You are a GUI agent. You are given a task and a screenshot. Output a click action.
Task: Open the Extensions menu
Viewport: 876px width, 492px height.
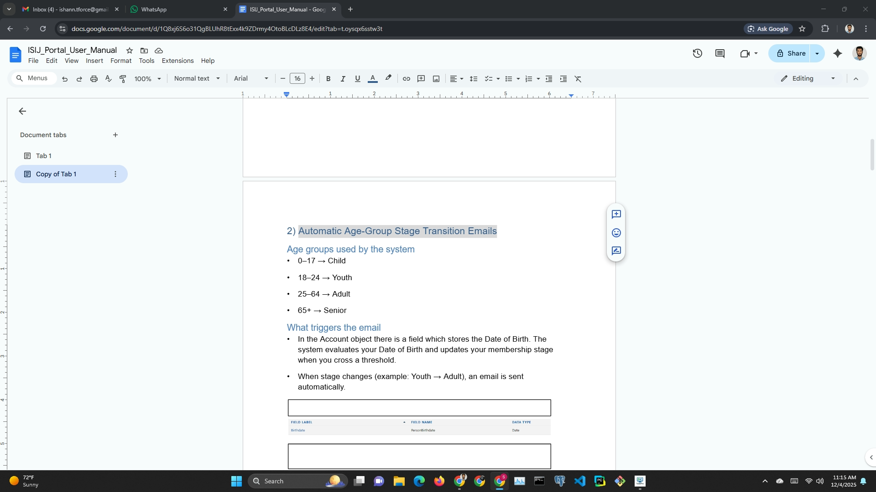tap(177, 61)
